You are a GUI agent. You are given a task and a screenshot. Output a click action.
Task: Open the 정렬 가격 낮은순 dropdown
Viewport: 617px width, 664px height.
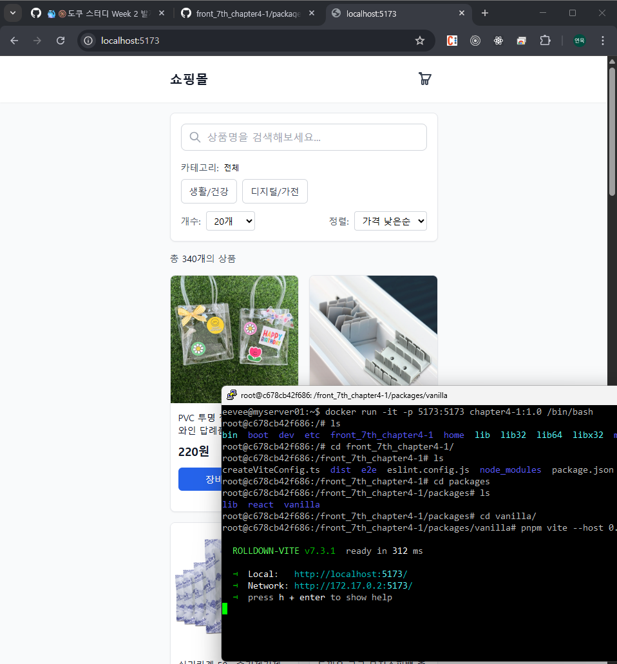coord(390,221)
